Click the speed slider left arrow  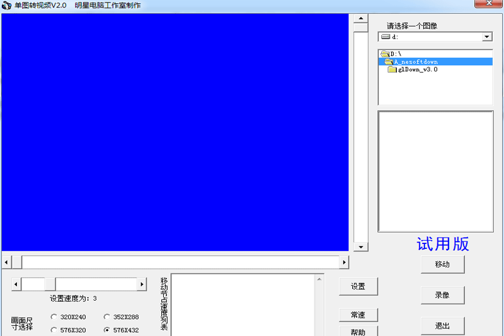tap(16, 284)
